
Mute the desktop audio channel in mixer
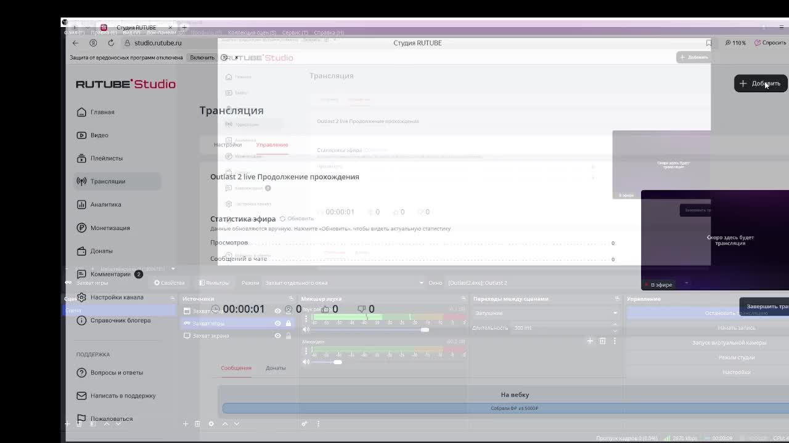tap(306, 330)
